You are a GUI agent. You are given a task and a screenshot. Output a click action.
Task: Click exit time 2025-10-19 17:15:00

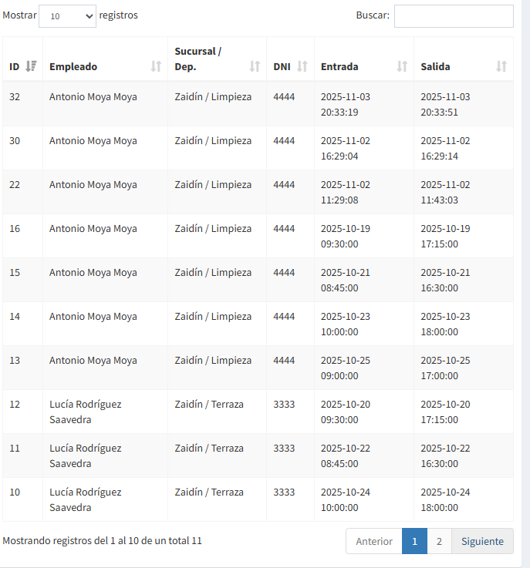(444, 236)
